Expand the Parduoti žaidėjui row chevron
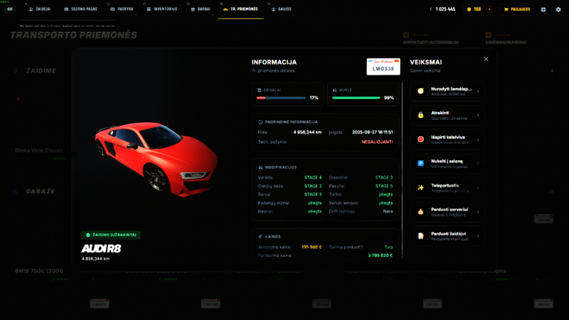Viewport: 569px width, 320px height. (x=478, y=236)
